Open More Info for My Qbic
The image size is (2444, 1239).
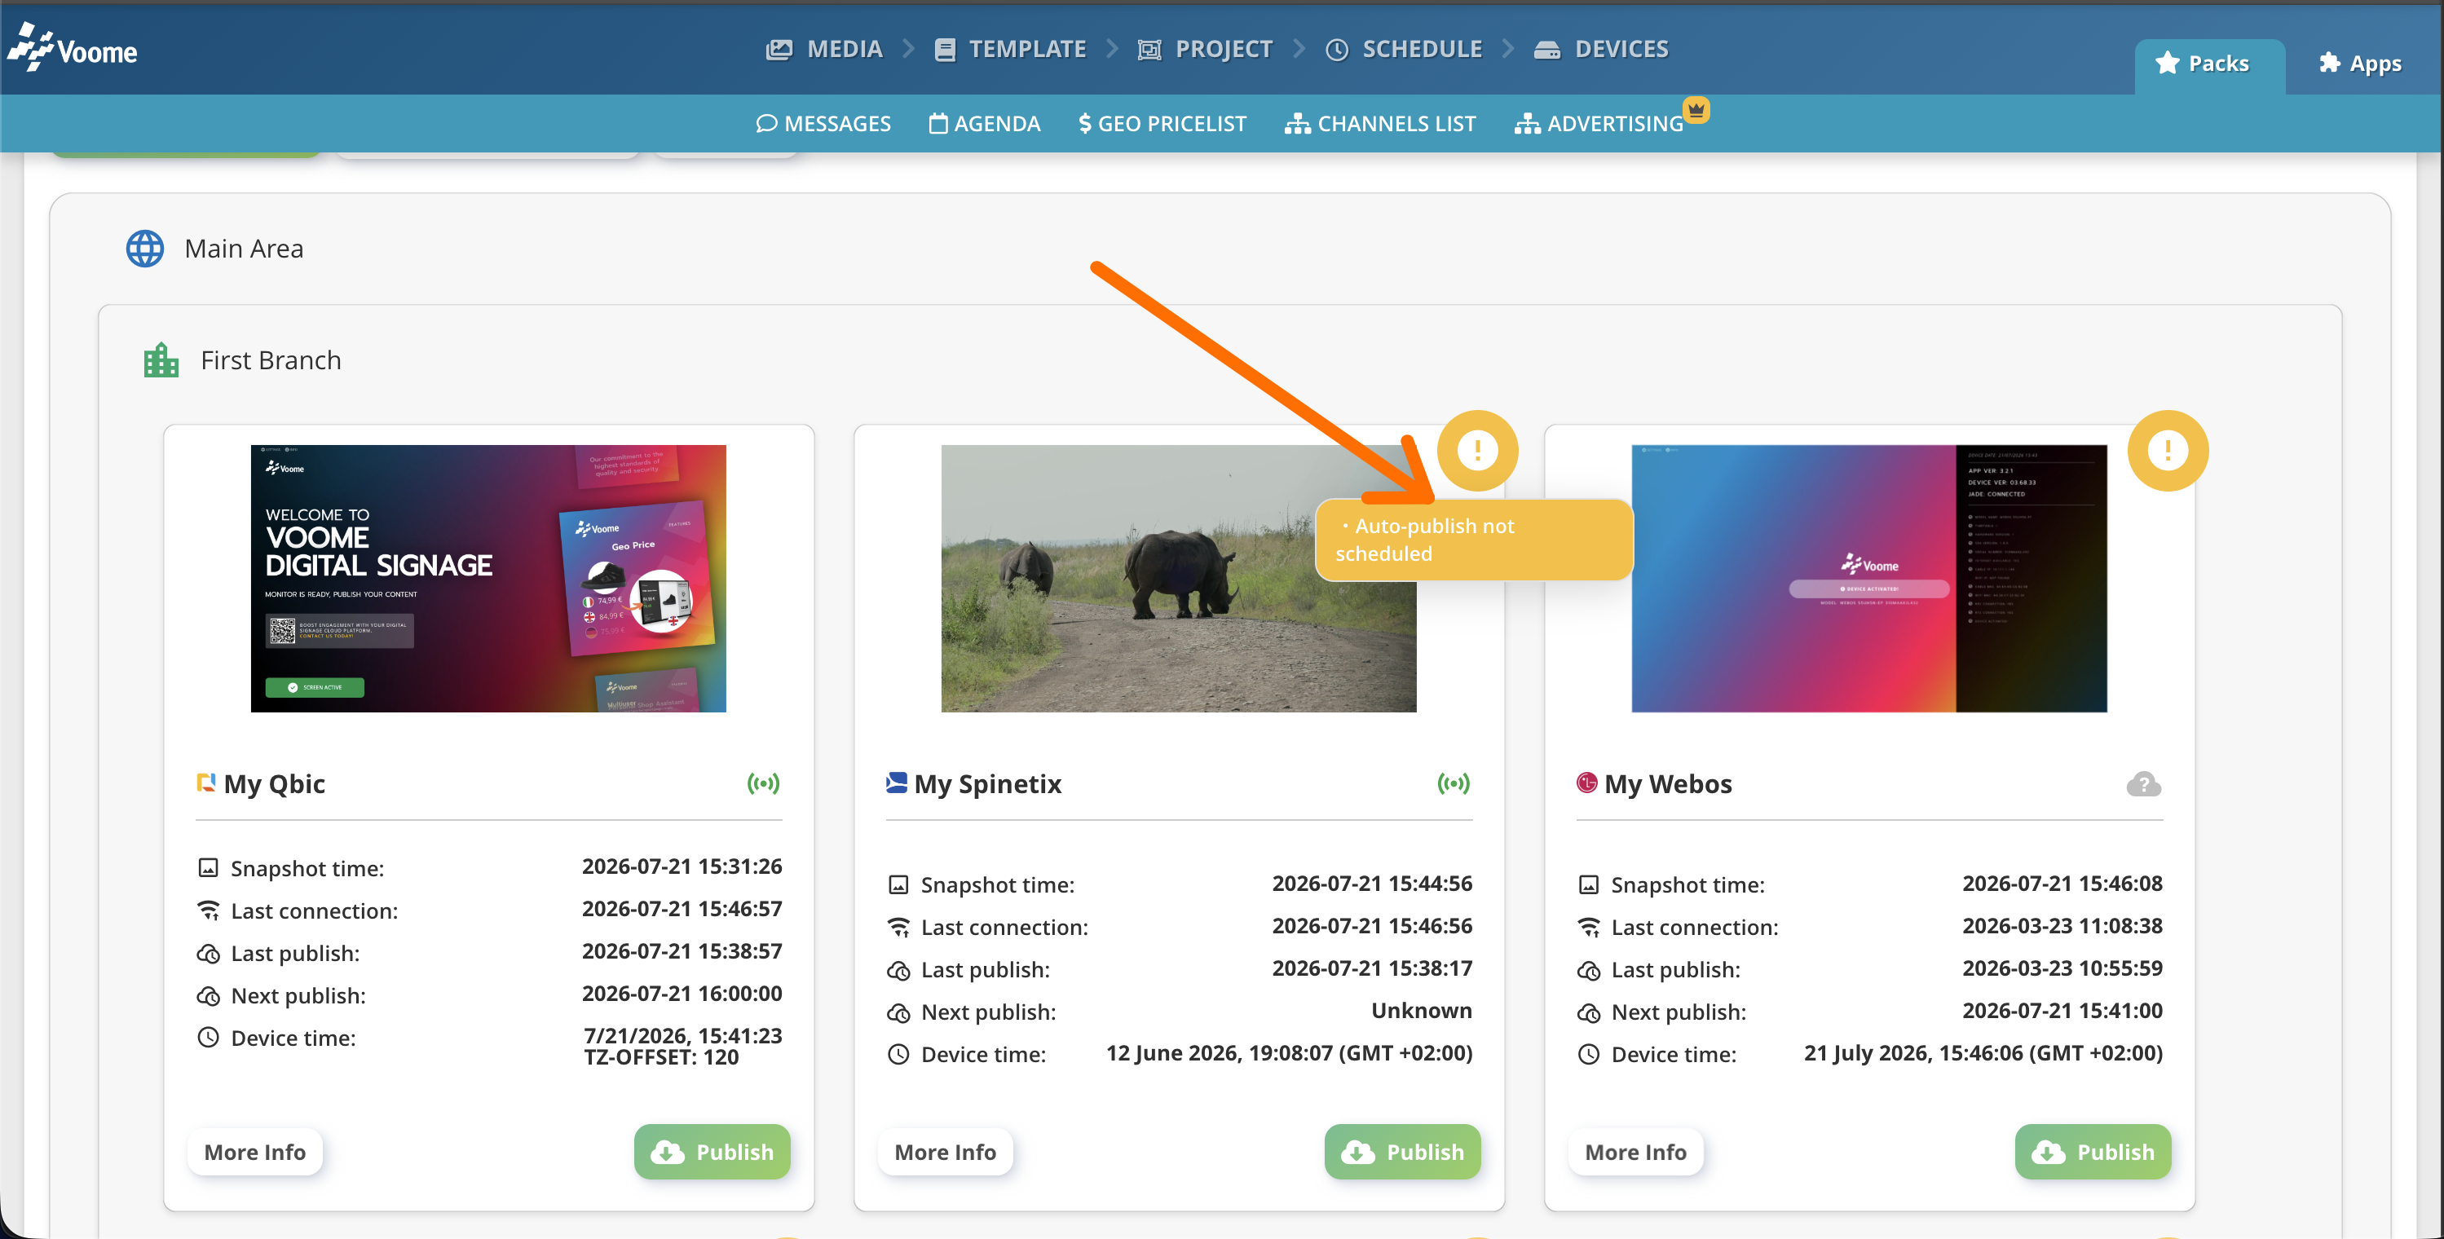point(255,1152)
